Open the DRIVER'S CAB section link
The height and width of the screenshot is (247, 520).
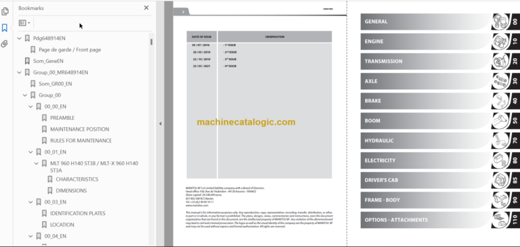coord(427,181)
